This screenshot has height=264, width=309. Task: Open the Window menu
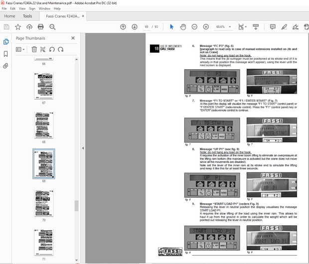pos(44,8)
